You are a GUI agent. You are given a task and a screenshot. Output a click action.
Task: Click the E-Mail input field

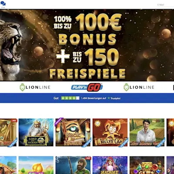pyautogui.click(x=165, y=5)
